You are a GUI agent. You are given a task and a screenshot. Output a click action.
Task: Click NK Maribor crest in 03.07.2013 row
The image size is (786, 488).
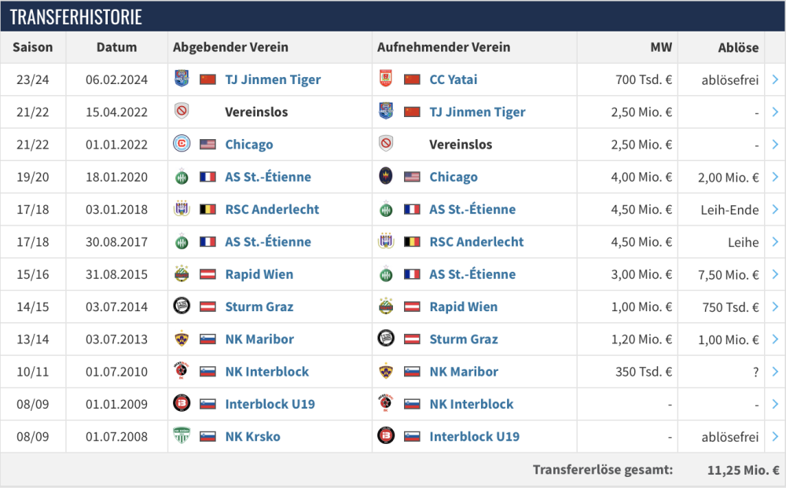(182, 339)
